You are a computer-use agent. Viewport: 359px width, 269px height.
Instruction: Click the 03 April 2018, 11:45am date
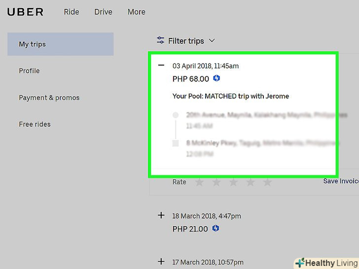coord(206,66)
